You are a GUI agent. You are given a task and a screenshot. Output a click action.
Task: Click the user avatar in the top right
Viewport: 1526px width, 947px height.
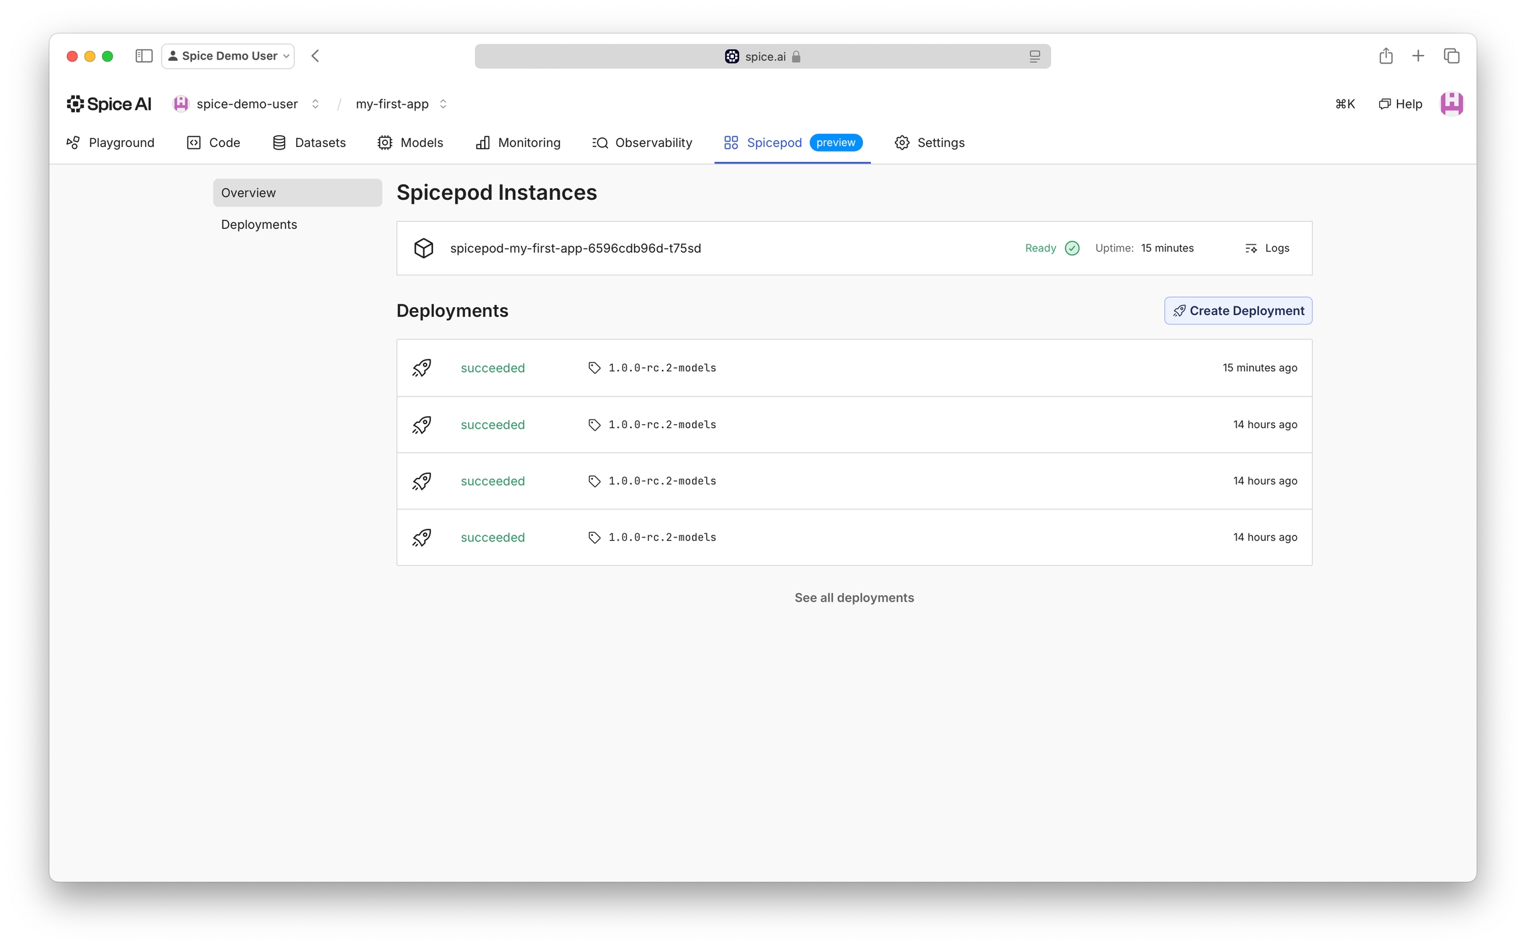[1451, 104]
